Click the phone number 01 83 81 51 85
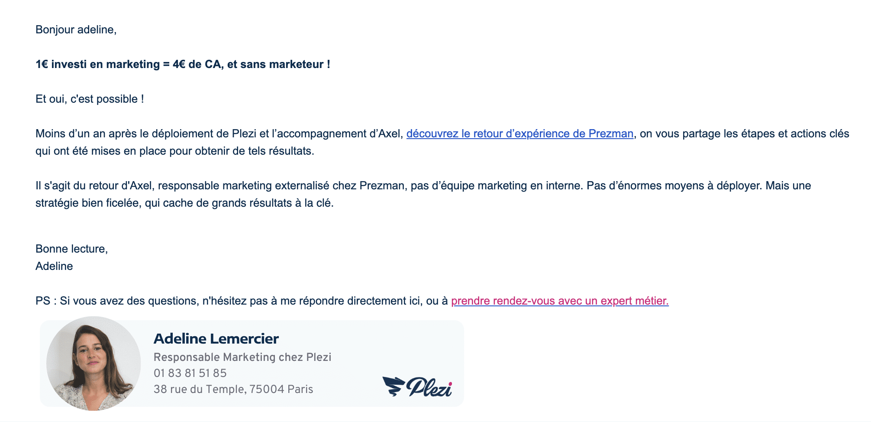This screenshot has width=871, height=422. click(190, 373)
